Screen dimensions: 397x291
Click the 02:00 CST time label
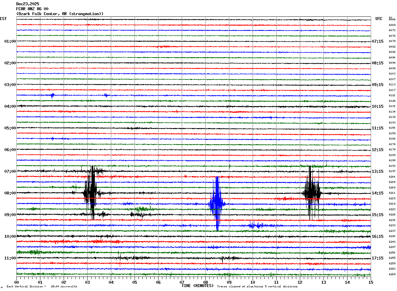[x=10, y=63]
